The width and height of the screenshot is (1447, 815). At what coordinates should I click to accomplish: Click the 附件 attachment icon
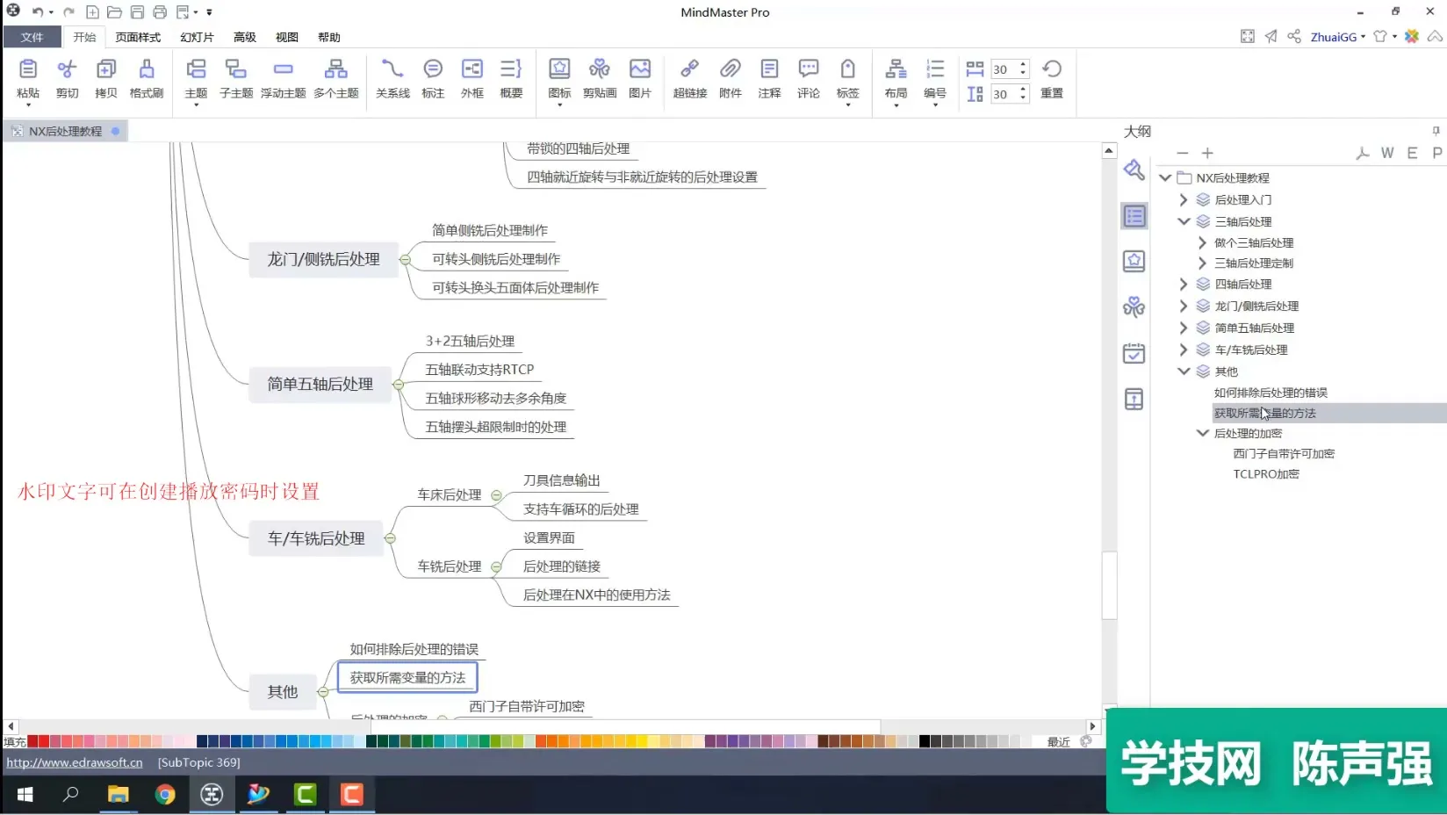coord(730,78)
